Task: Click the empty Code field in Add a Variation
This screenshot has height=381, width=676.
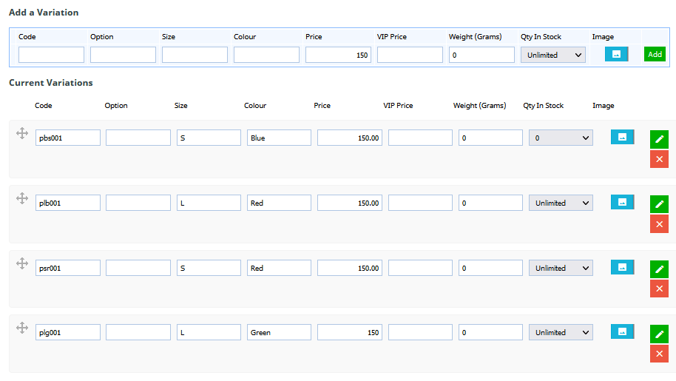Action: 51,55
